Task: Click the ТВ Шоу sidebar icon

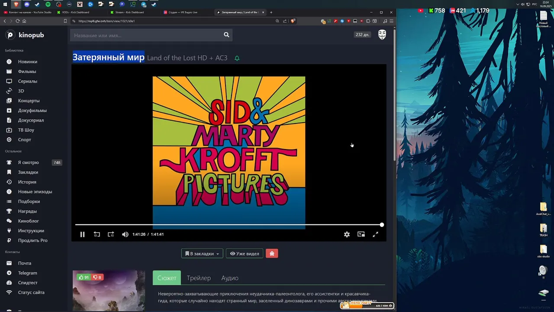Action: pyautogui.click(x=9, y=130)
